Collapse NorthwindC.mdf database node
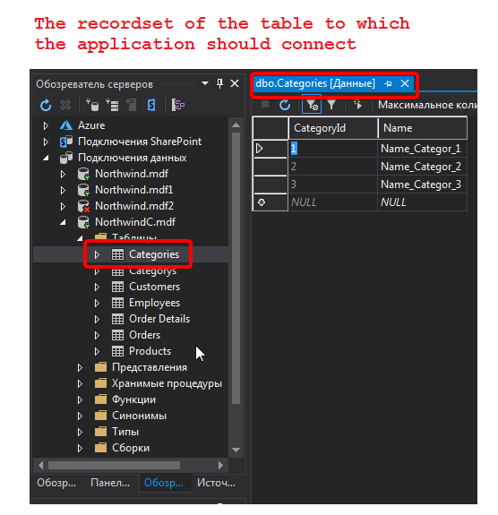Viewport: 498px width, 515px height. [x=63, y=223]
